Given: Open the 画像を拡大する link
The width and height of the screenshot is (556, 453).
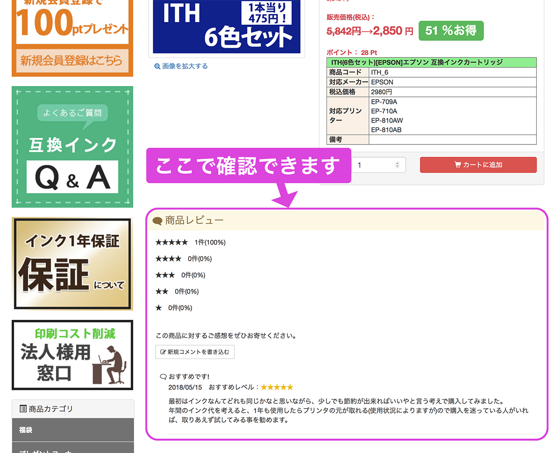Looking at the screenshot, I should point(185,66).
